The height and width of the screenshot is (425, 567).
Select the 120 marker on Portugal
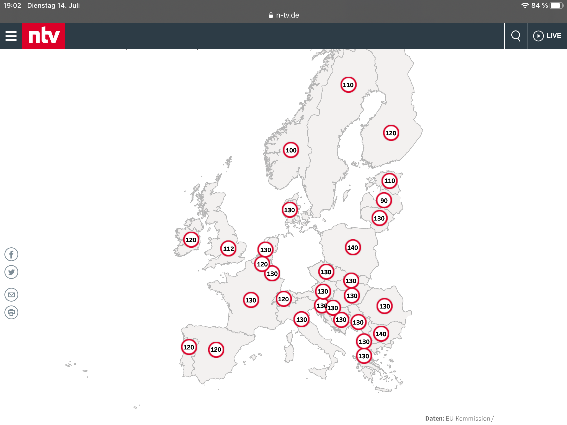(x=189, y=347)
